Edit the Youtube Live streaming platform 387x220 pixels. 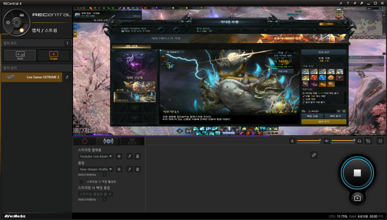(130, 156)
